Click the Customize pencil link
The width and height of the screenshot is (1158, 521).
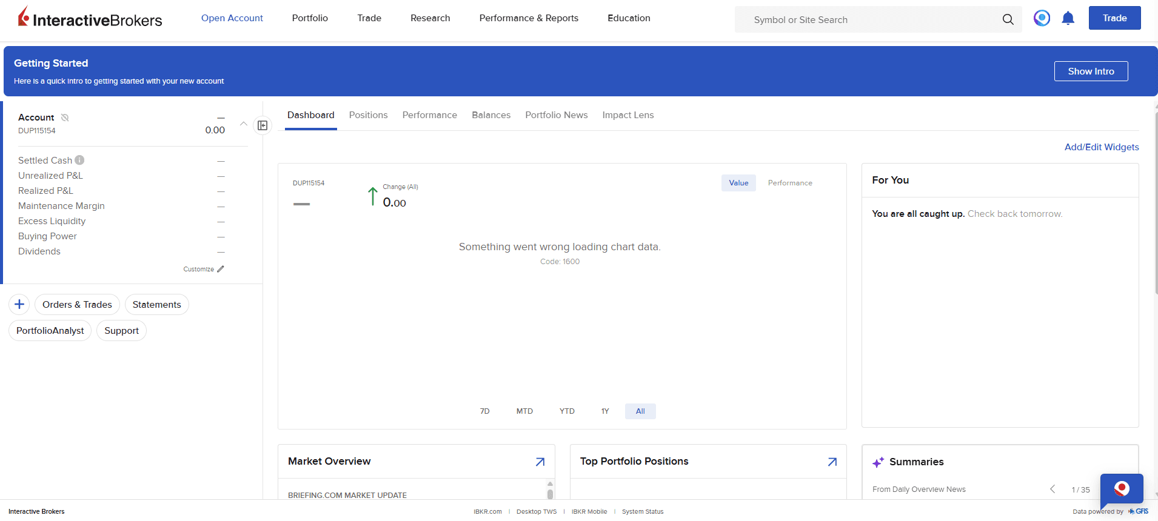click(x=204, y=269)
